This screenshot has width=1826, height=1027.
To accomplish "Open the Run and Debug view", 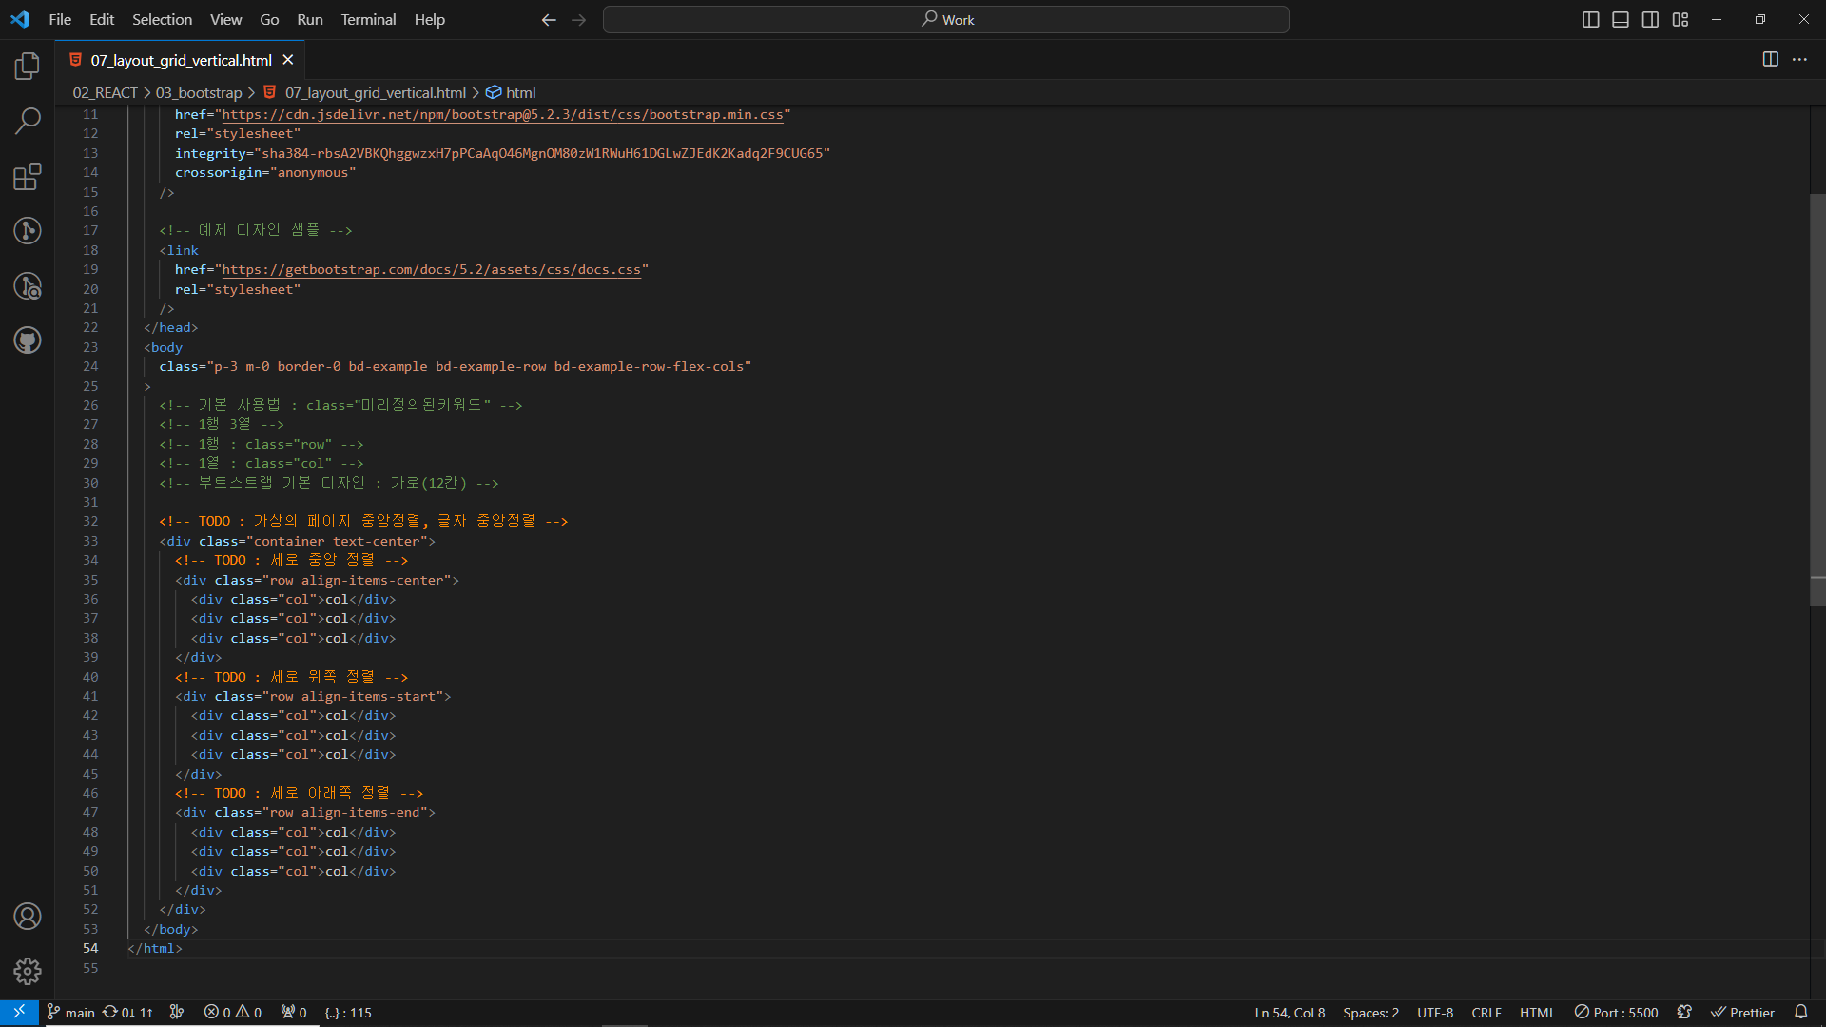I will click(x=28, y=285).
